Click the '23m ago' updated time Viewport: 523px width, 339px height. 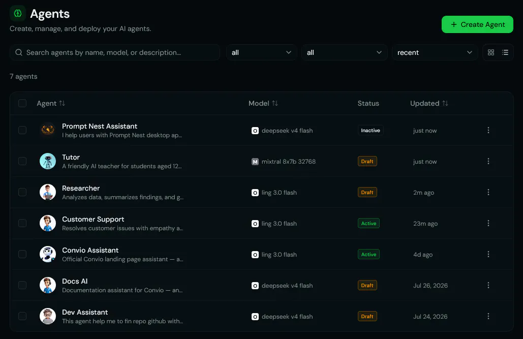tap(425, 224)
